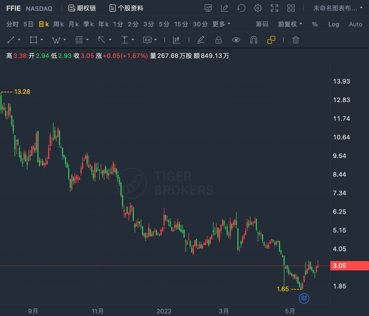Image resolution: width=369 pixels, height=316 pixels.
Task: Open 个股资料 stock profile
Action: click(x=126, y=8)
